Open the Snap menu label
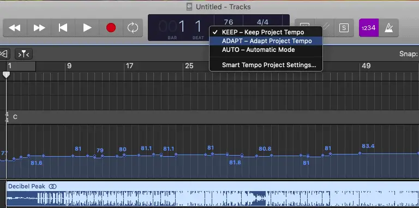This screenshot has width=419, height=208. coord(409,54)
